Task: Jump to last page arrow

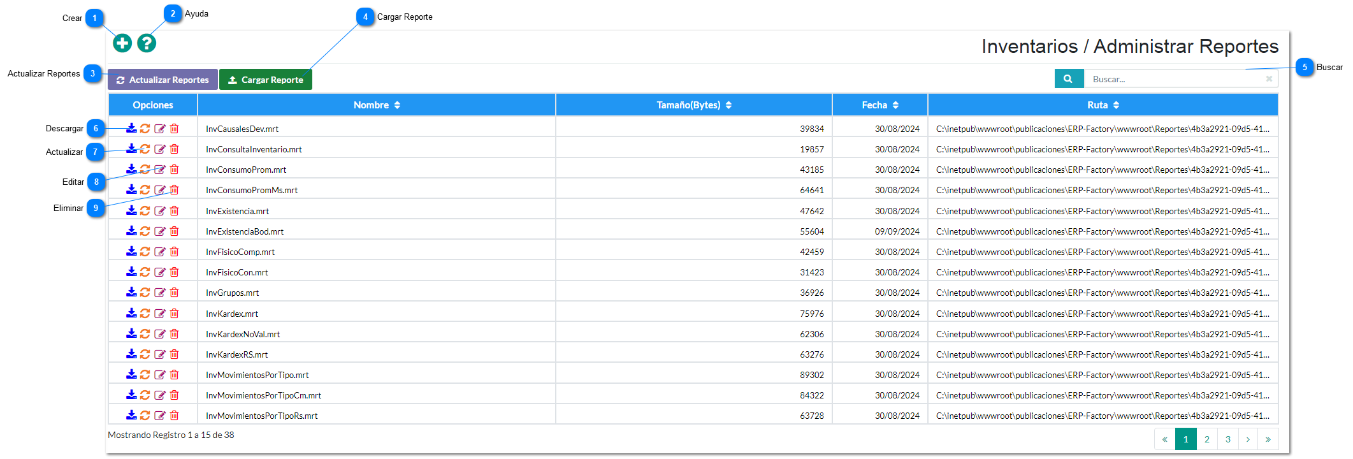Action: tap(1268, 439)
